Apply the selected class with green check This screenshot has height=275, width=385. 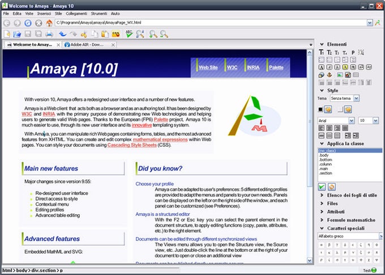[322, 187]
